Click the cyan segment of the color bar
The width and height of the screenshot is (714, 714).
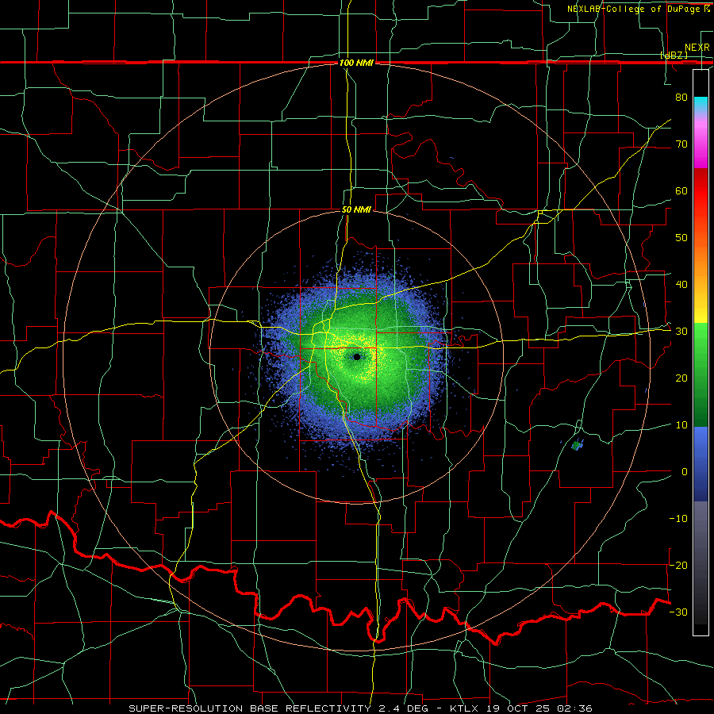pyautogui.click(x=701, y=105)
